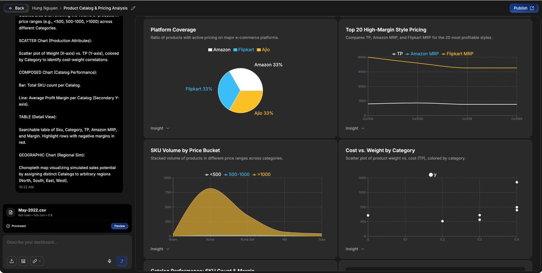The height and width of the screenshot is (273, 542).
Task: Click the May-2022.csv file name
Action: click(x=32, y=210)
